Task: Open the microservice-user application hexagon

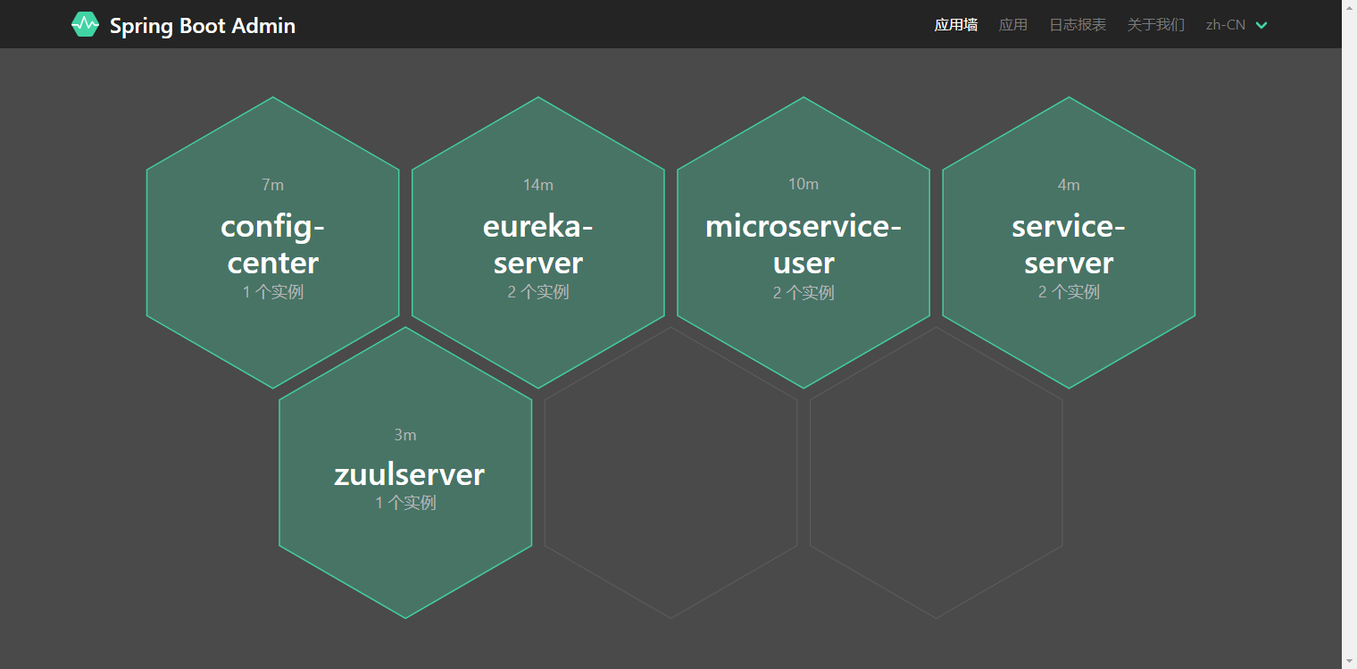Action: 803,243
